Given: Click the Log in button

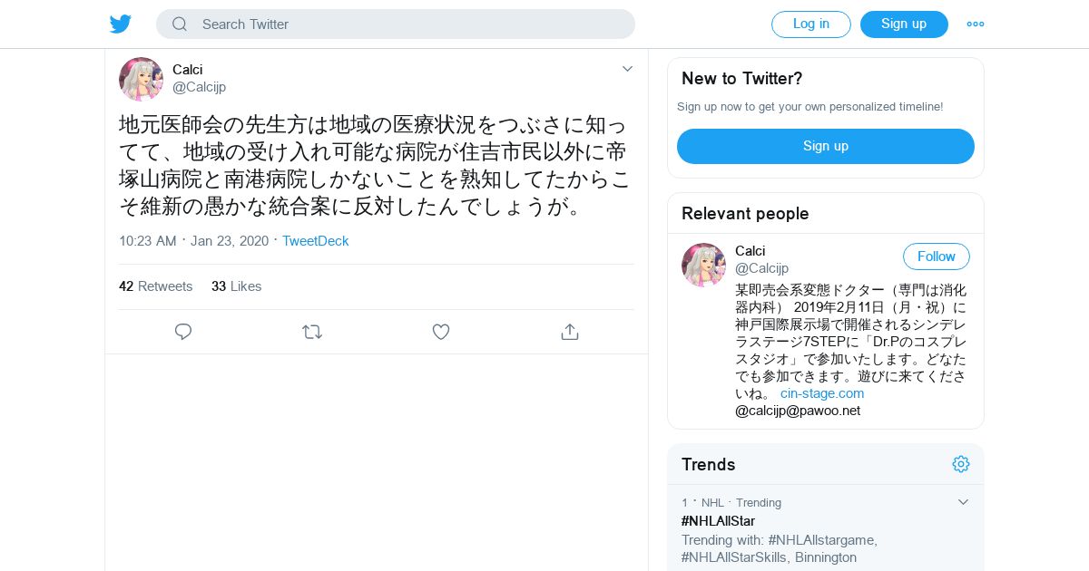Looking at the screenshot, I should [x=811, y=24].
